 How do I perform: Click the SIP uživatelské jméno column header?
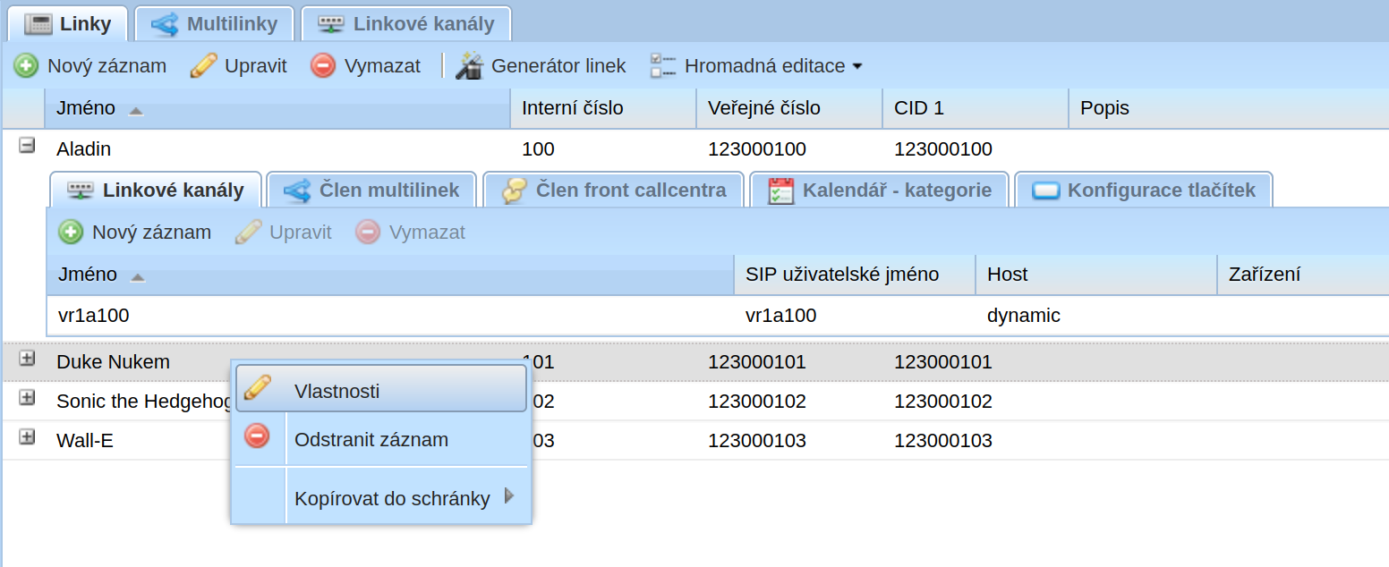pyautogui.click(x=855, y=275)
